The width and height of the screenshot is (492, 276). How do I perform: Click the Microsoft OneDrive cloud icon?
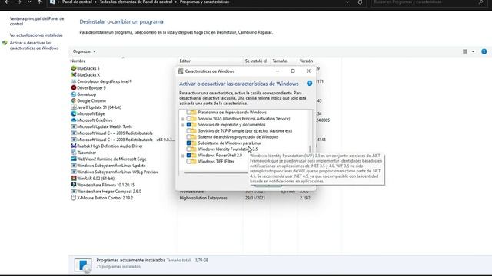coord(74,120)
